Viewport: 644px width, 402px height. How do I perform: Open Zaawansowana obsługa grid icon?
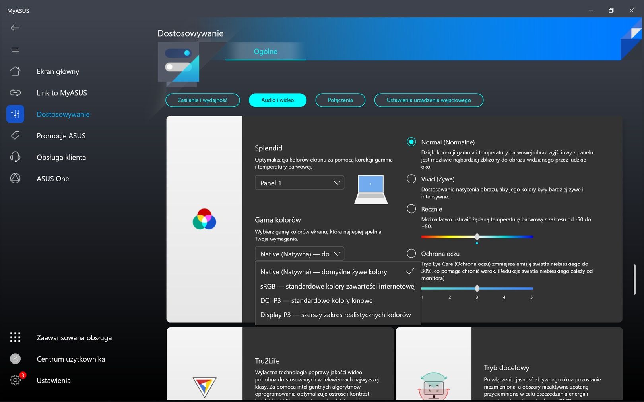15,337
